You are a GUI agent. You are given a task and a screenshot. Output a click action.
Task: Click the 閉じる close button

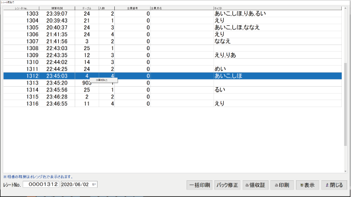click(334, 185)
